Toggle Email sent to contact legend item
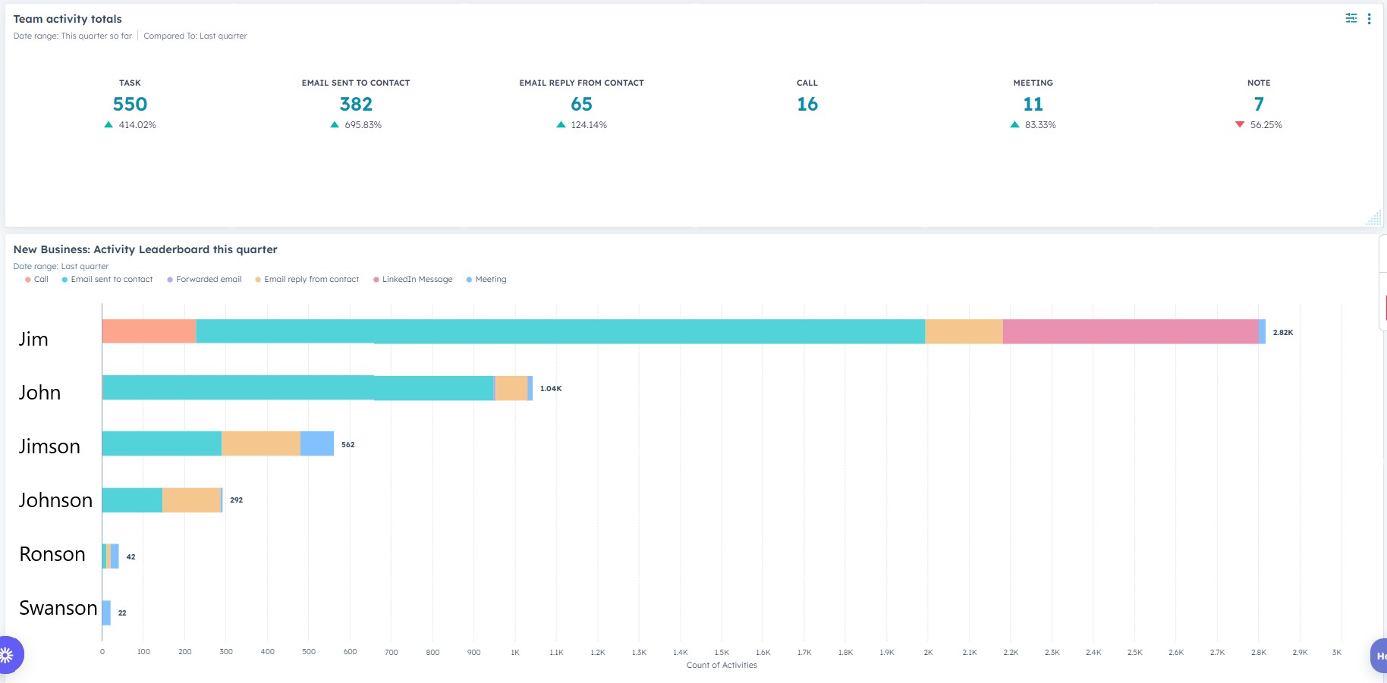The width and height of the screenshot is (1387, 683). tap(107, 280)
